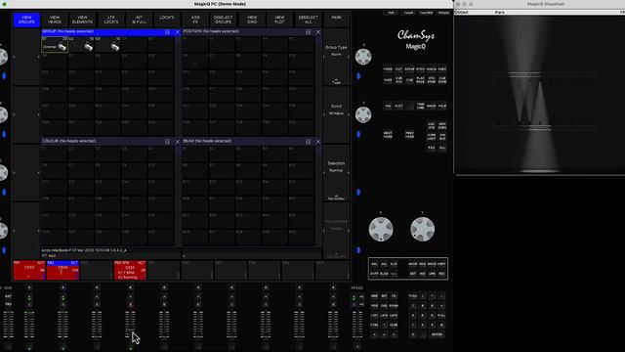625x352 pixels.
Task: Click the DESELECT GROUPS button
Action: point(224,20)
